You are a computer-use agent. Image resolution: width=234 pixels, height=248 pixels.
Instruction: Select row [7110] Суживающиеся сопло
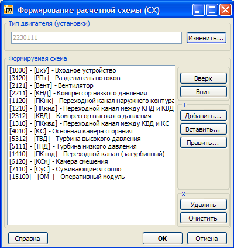91,169
